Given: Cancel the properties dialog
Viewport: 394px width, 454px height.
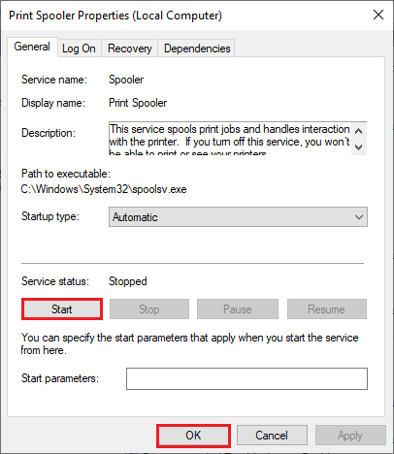Looking at the screenshot, I should (x=272, y=436).
